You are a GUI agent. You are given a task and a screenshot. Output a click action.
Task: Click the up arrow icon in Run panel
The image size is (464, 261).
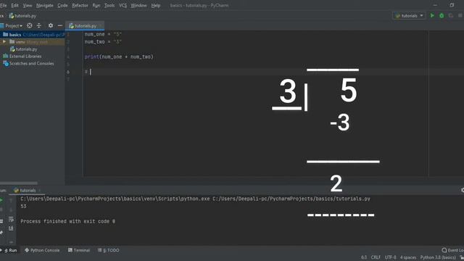(x=11, y=201)
